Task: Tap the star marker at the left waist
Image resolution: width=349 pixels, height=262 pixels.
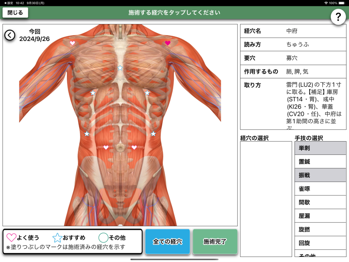Action: [x=87, y=134]
